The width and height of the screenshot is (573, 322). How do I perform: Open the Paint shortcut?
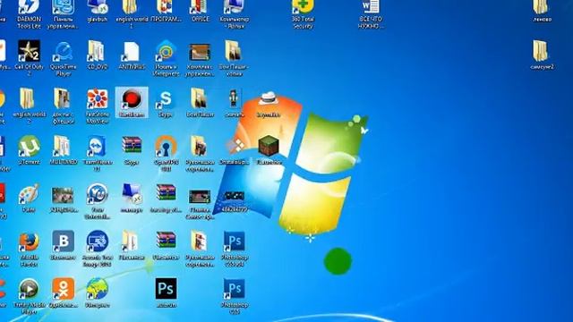(29, 198)
